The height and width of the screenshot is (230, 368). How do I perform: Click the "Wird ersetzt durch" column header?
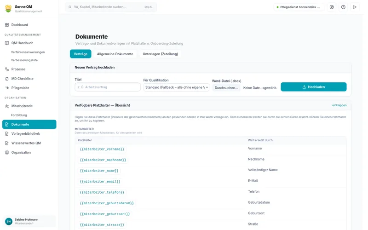pos(260,140)
